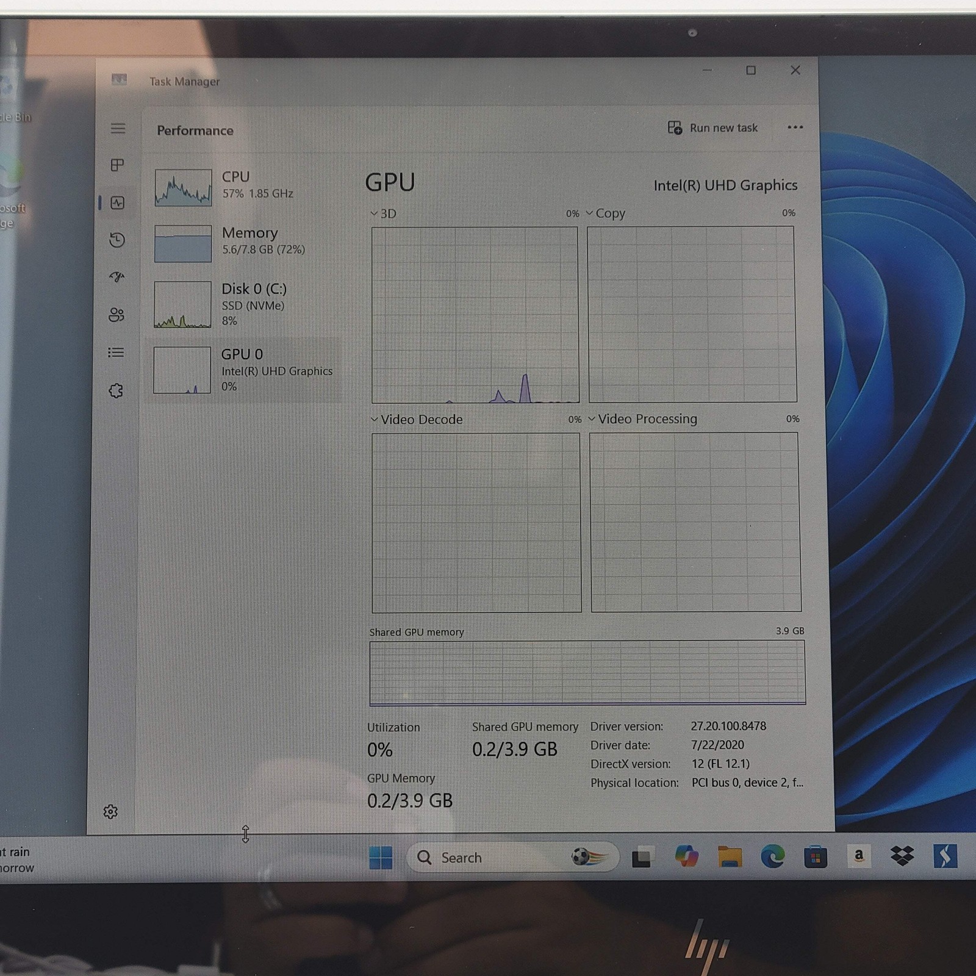Image resolution: width=976 pixels, height=976 pixels.
Task: Click Run new task button
Action: pos(713,128)
